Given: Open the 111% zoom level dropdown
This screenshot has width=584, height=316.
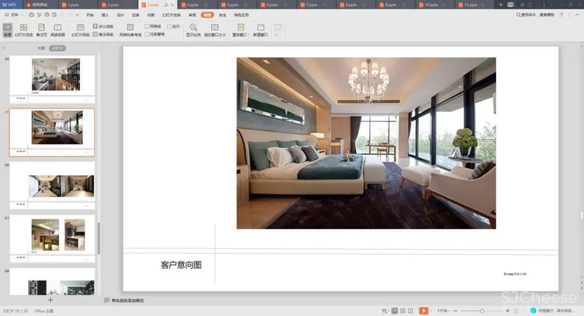Looking at the screenshot, I should click(x=443, y=311).
